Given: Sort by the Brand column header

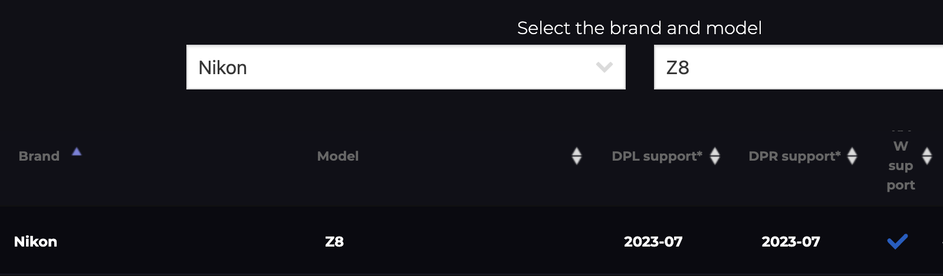Looking at the screenshot, I should (39, 156).
